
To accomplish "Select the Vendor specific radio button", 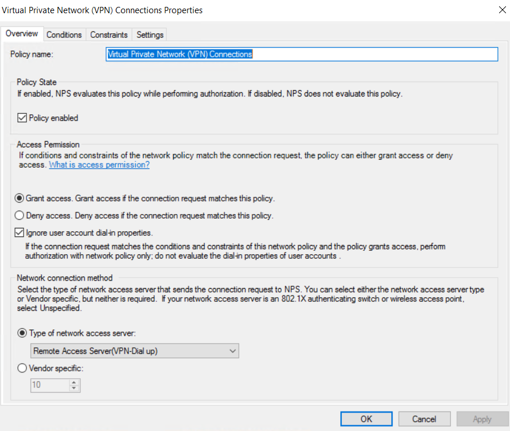I will click(22, 368).
